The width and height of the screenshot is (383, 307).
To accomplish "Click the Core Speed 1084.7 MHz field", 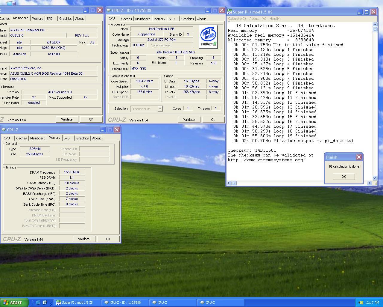I will [x=145, y=81].
